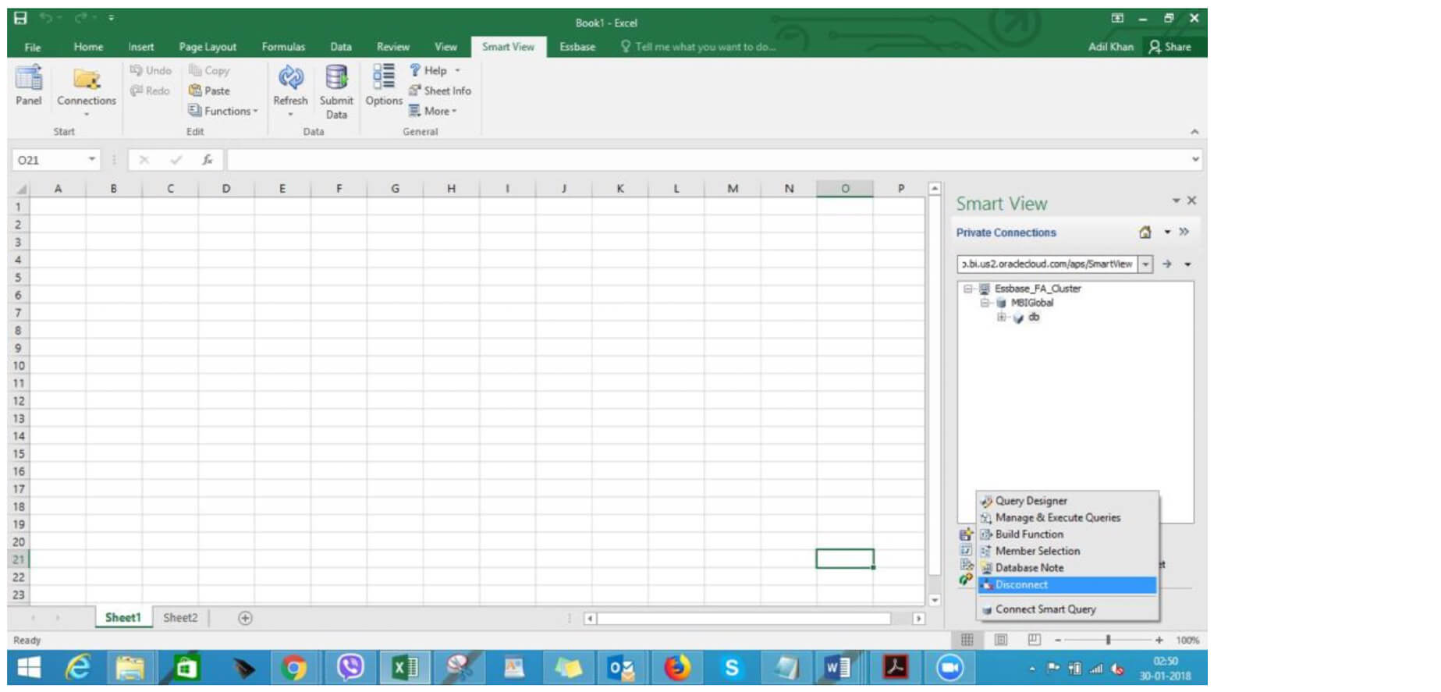The width and height of the screenshot is (1441, 692).
Task: Open the More dropdown in General group
Action: point(433,111)
